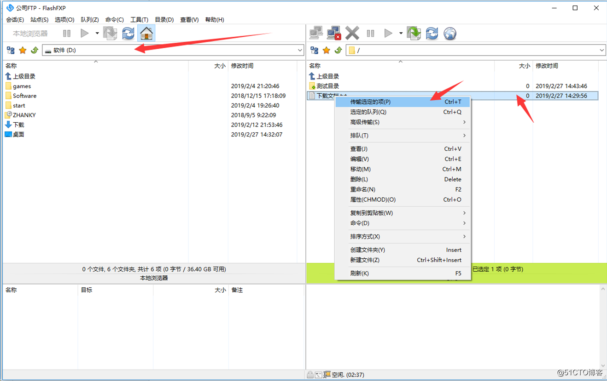Open the local play button dropdown arrow
Viewport: 607px width, 381px height.
click(x=97, y=33)
